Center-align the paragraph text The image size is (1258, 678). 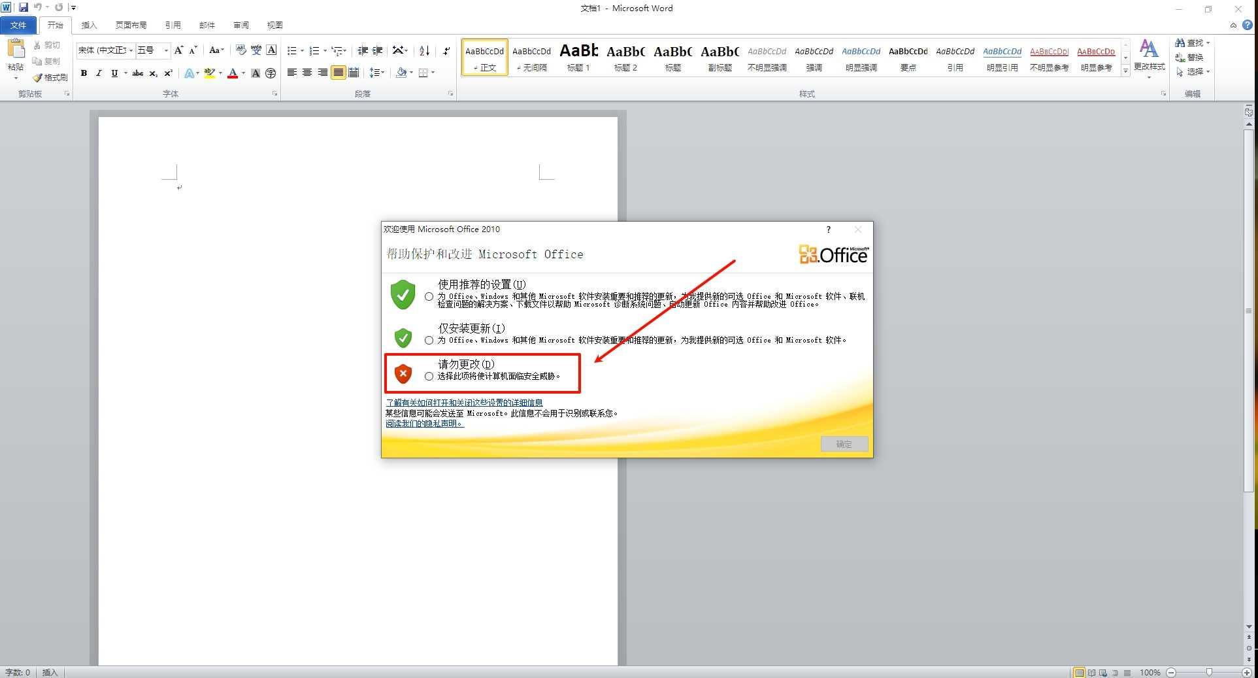306,73
